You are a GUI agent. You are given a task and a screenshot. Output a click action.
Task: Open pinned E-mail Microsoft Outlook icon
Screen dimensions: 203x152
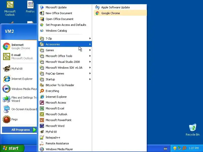7,56
